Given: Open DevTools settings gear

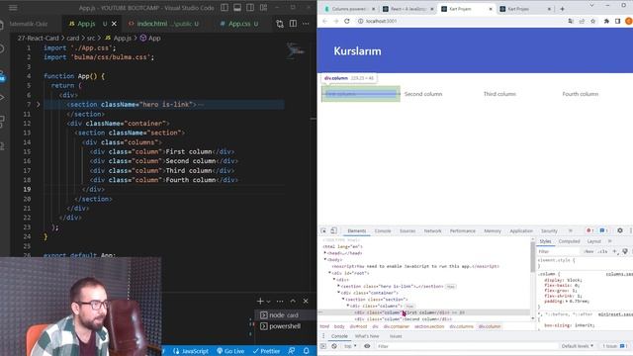Looking at the screenshot, I should click(x=620, y=230).
